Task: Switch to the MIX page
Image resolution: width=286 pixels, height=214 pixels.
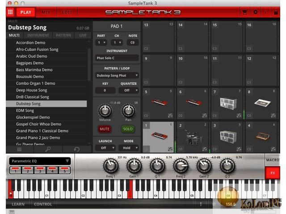Action: coord(46,12)
